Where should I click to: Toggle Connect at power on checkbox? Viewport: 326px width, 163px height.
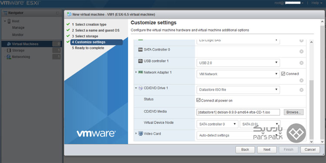pos(198,100)
